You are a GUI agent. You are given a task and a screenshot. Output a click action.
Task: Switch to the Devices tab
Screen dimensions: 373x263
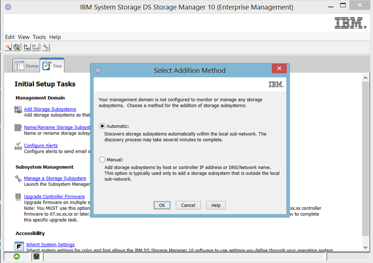[x=26, y=66]
